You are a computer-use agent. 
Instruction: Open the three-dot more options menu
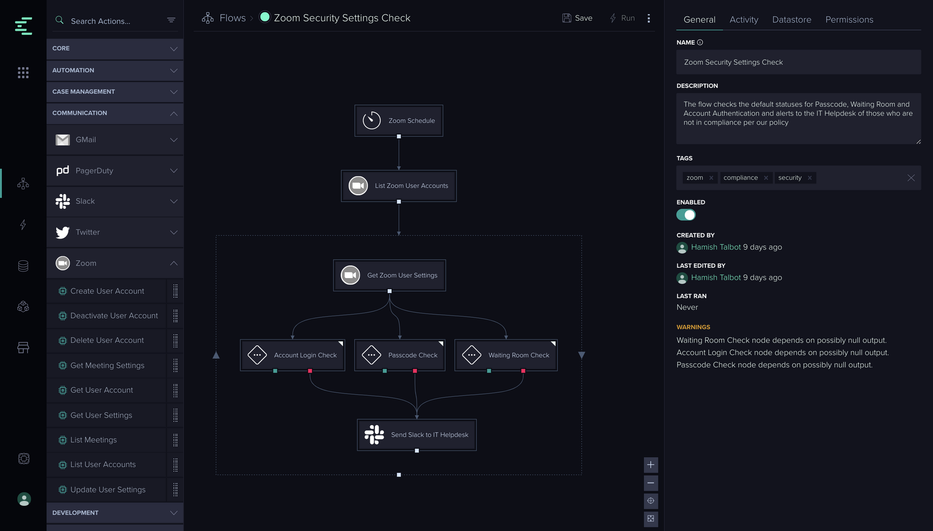pos(648,18)
